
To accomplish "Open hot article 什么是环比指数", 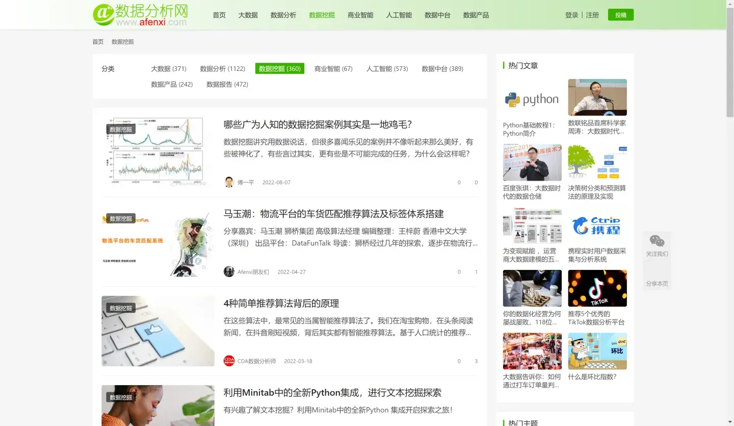I will [x=592, y=377].
